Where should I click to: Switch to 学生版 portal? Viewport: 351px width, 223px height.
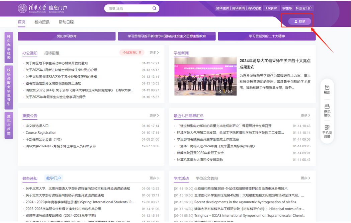[x=287, y=8]
